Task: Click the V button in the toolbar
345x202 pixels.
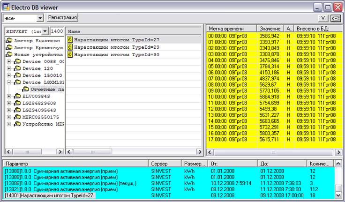Action: pyautogui.click(x=323, y=18)
